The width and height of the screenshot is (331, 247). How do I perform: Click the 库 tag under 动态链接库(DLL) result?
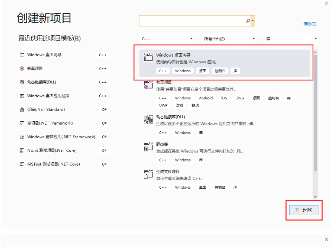[x=201, y=133]
